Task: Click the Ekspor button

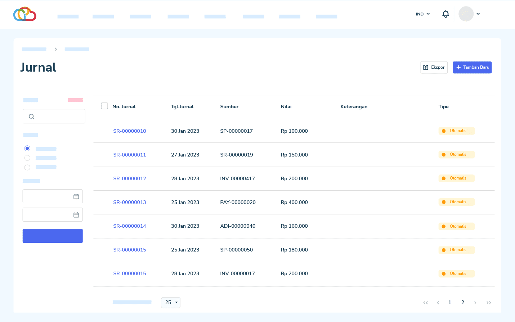Action: click(x=434, y=67)
